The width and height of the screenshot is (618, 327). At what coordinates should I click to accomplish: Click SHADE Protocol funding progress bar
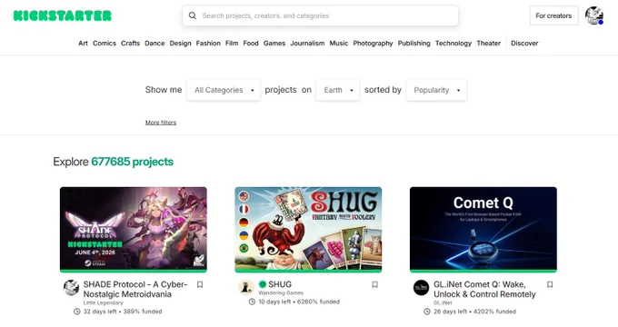[134, 271]
